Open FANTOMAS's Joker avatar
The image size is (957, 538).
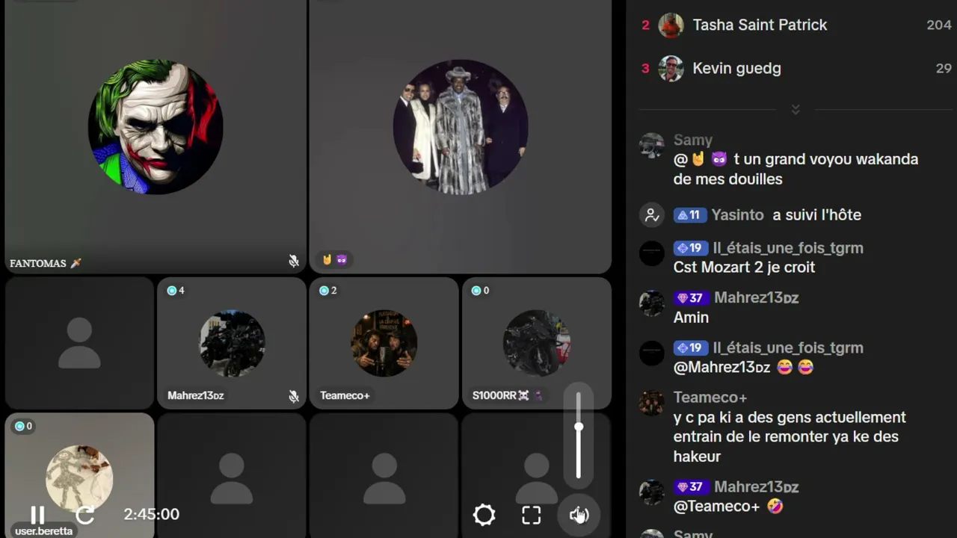[156, 127]
